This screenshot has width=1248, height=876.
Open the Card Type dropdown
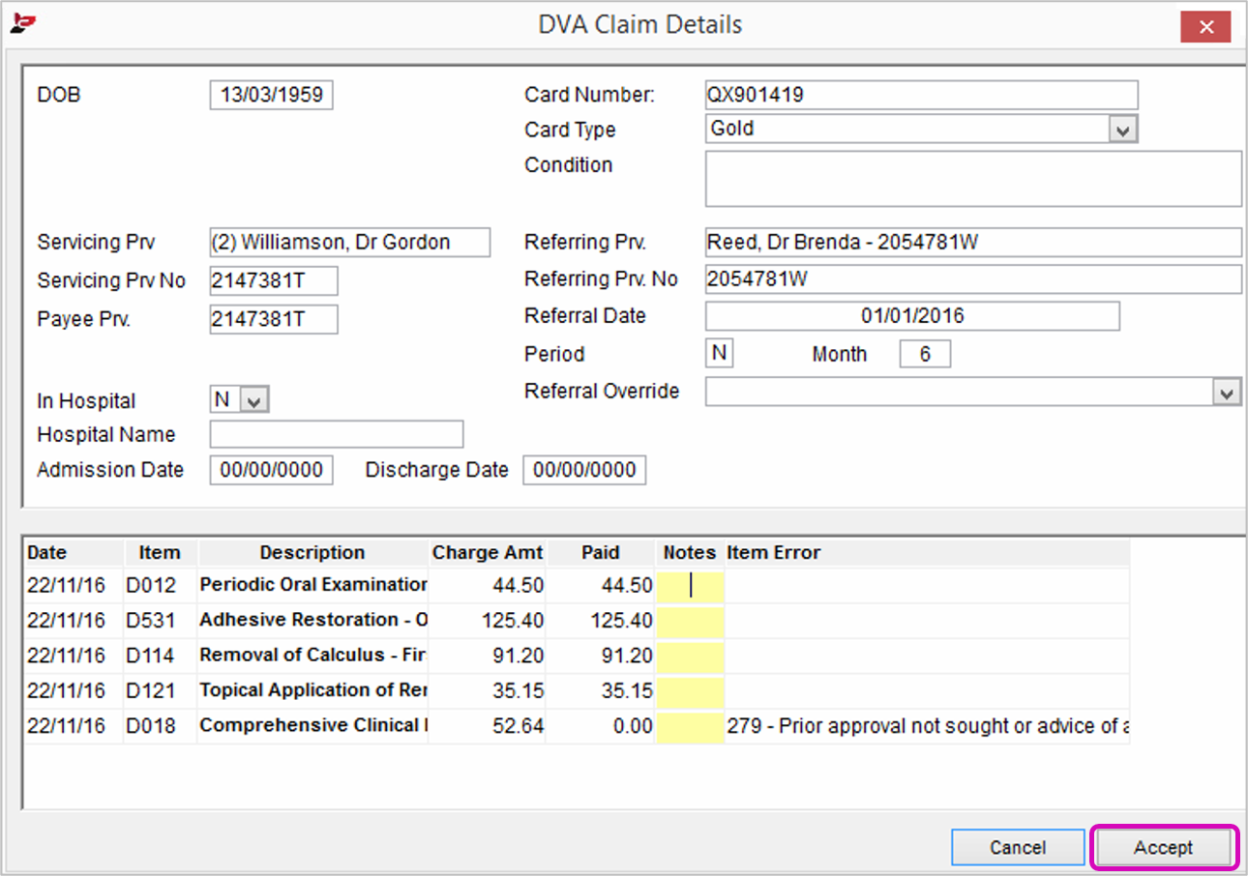pos(1122,129)
